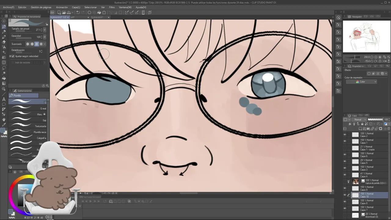The width and height of the screenshot is (391, 220).
Task: Open the Help question mark icon
Action: point(150,12)
